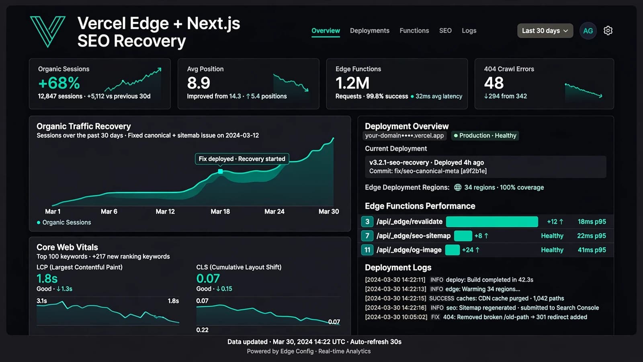This screenshot has width=643, height=362.
Task: Select the rank 3 badge for revalidate
Action: (x=367, y=222)
